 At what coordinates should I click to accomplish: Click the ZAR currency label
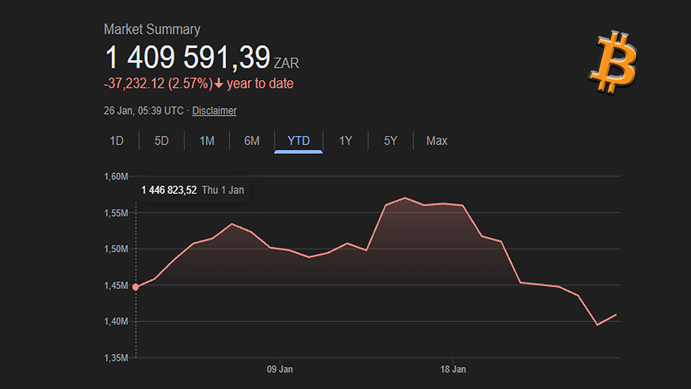pyautogui.click(x=286, y=62)
